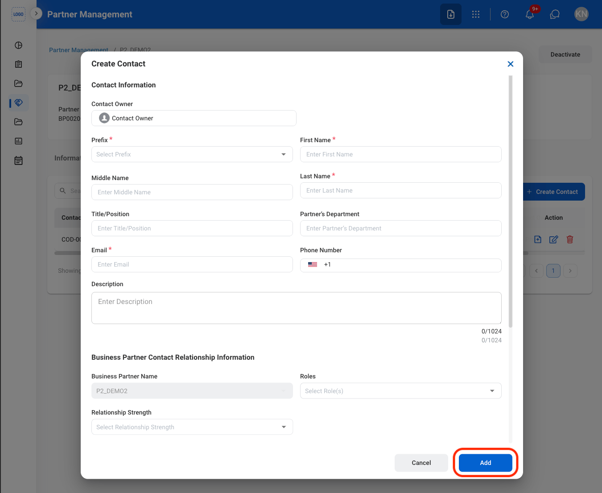Open the clipboard sidebar icon
The width and height of the screenshot is (602, 493).
coord(18,64)
